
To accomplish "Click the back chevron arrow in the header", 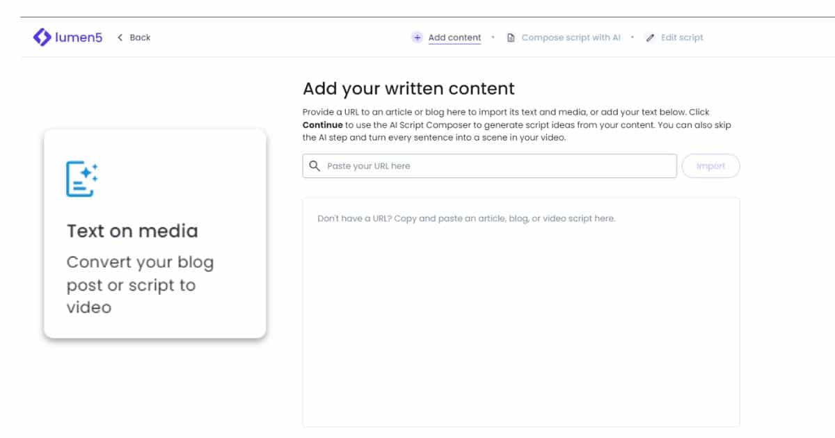I will click(x=120, y=38).
